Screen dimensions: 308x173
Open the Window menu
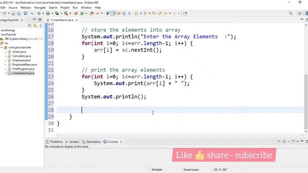[86, 8]
